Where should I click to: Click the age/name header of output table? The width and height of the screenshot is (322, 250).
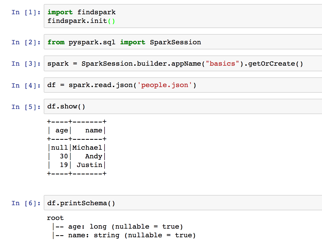77,130
